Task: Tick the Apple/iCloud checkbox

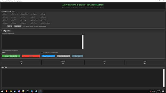Action: [x=21, y=14]
